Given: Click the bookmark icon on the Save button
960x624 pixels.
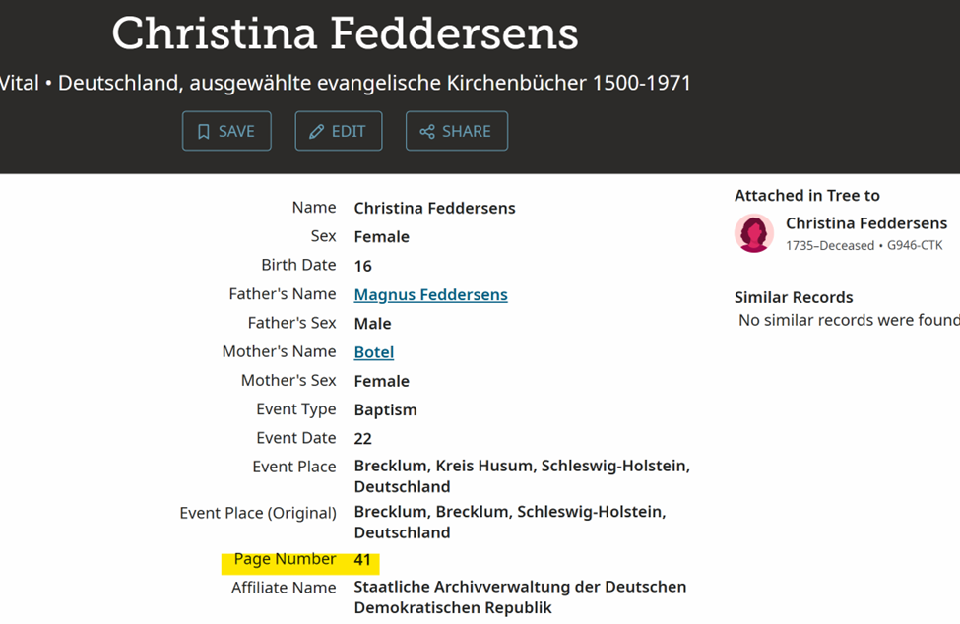Looking at the screenshot, I should (x=204, y=132).
